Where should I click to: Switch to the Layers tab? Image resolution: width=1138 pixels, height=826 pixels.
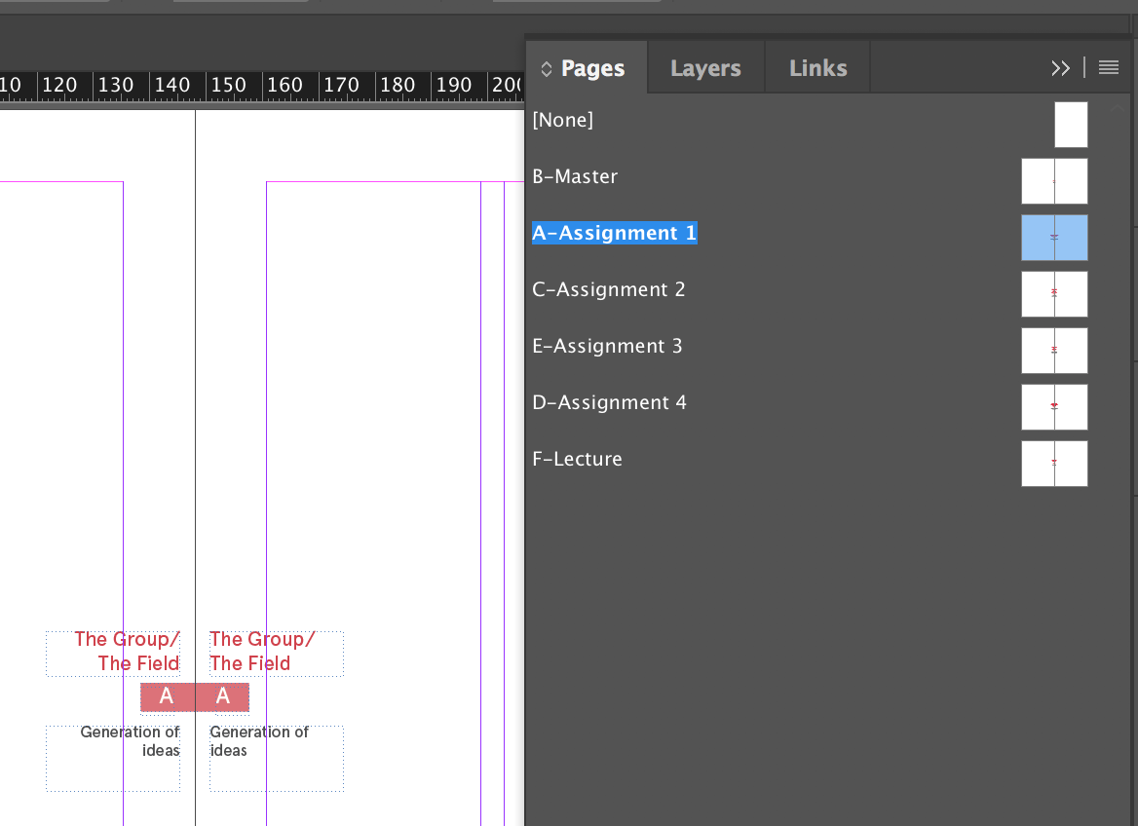pos(705,67)
